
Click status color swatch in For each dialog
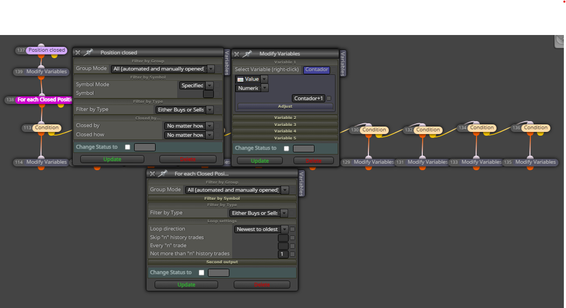[219, 272]
